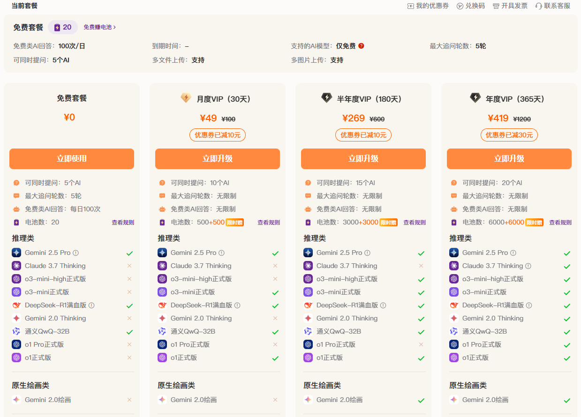This screenshot has height=417, width=581.
Task: Click 立即升级 under 半年度VIP
Action: coord(363,159)
